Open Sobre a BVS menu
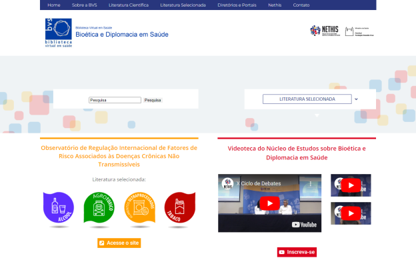The image size is (416, 260). [85, 5]
